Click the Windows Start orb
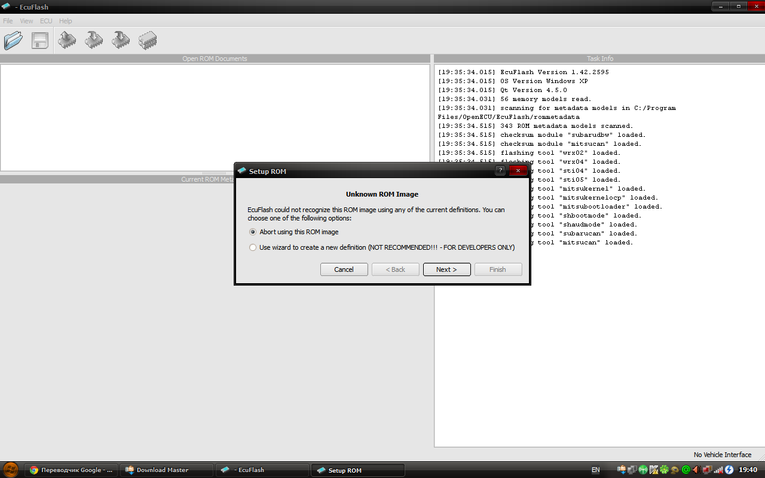The height and width of the screenshot is (478, 765). click(11, 470)
